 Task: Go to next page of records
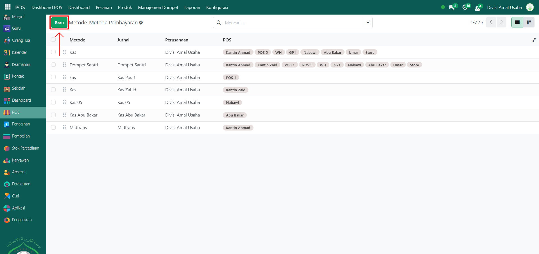click(501, 22)
